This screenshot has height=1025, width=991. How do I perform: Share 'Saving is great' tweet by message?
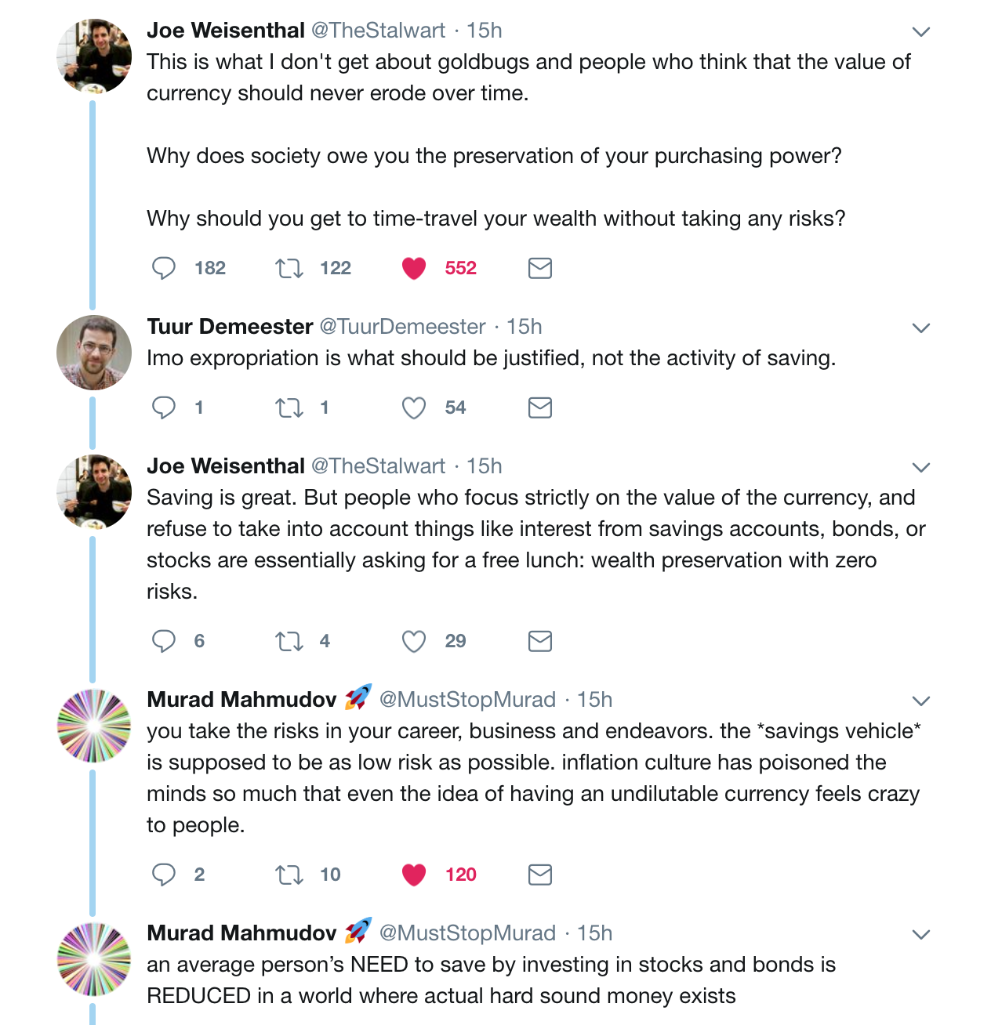540,641
